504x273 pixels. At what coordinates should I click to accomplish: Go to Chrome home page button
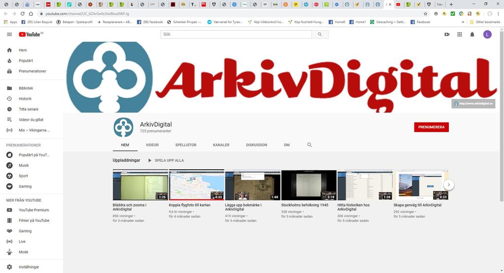tap(31, 14)
